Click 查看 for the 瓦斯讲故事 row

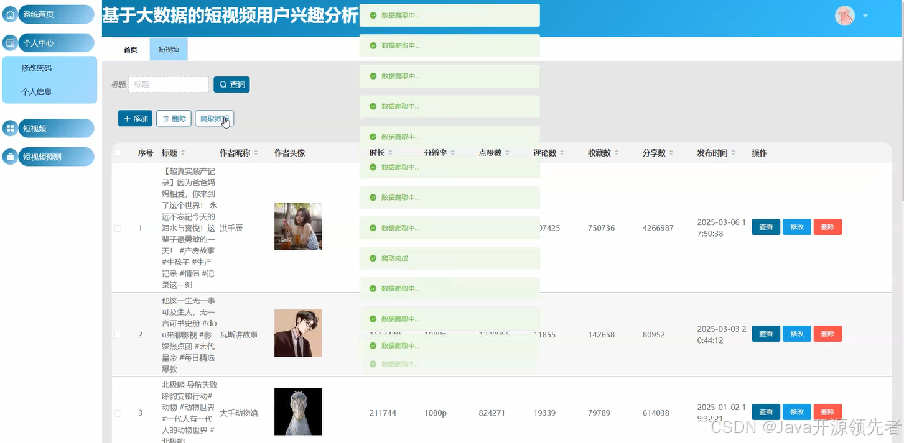coord(766,334)
